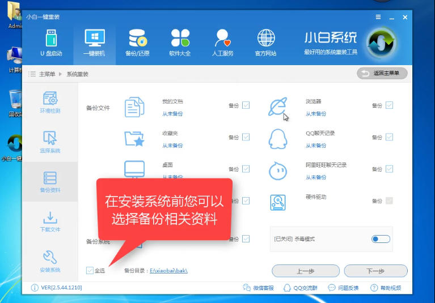Click 安装系统 wrench icon in the sidebar
This screenshot has height=303, width=435.
pyautogui.click(x=50, y=261)
